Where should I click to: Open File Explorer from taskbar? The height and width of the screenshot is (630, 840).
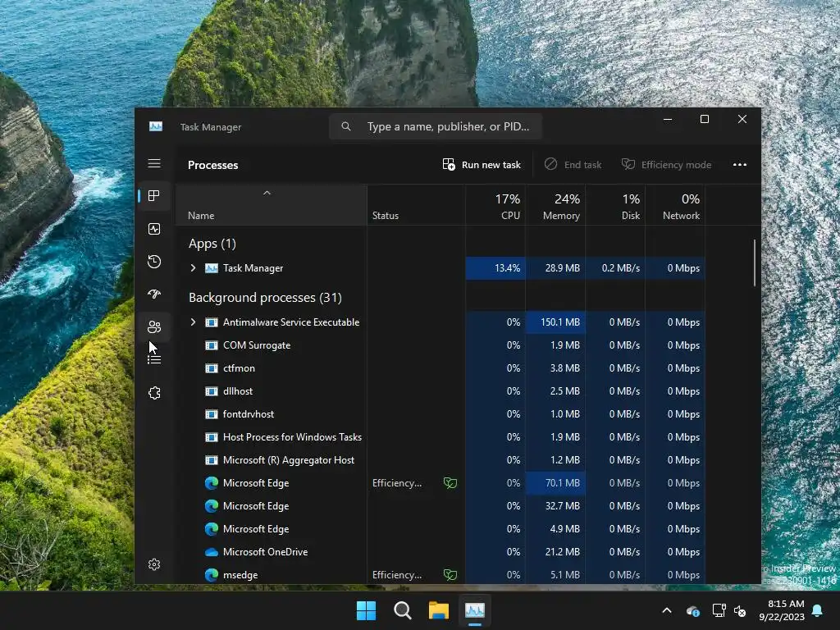(x=439, y=610)
